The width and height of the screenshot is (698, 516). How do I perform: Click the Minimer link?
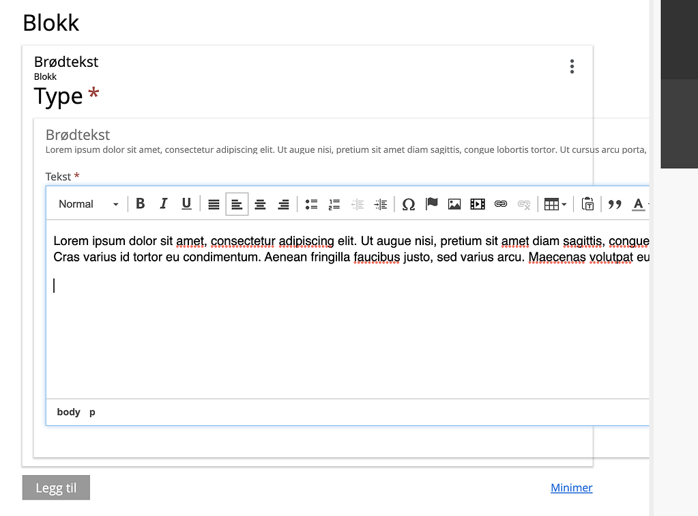pos(571,487)
